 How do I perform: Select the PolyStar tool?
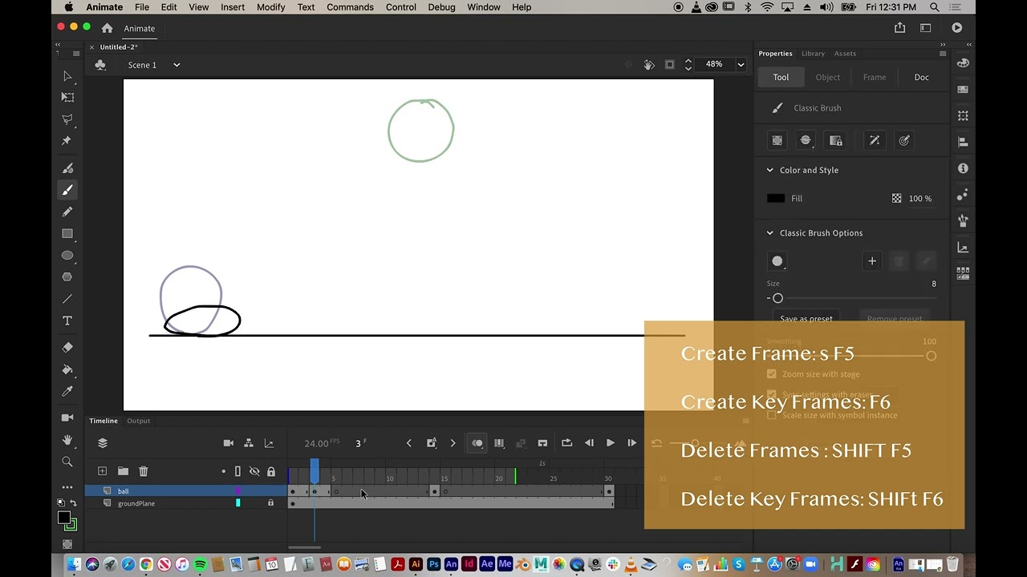coord(67,277)
